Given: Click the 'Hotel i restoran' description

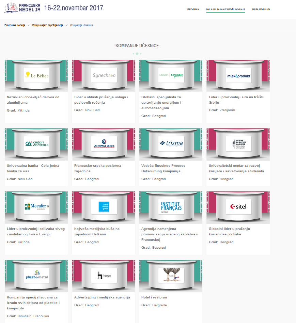Looking at the screenshot, I should coord(154,297).
